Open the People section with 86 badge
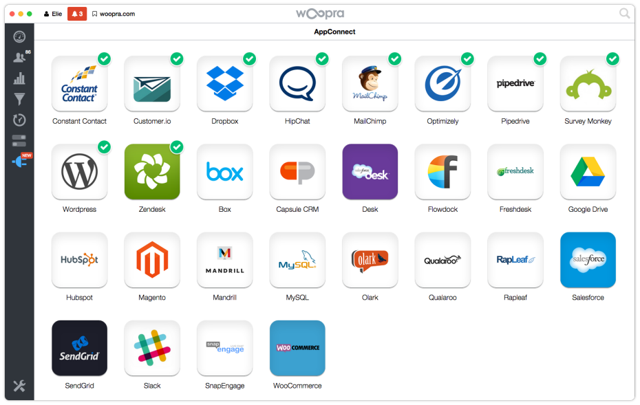This screenshot has width=640, height=405. pos(19,58)
